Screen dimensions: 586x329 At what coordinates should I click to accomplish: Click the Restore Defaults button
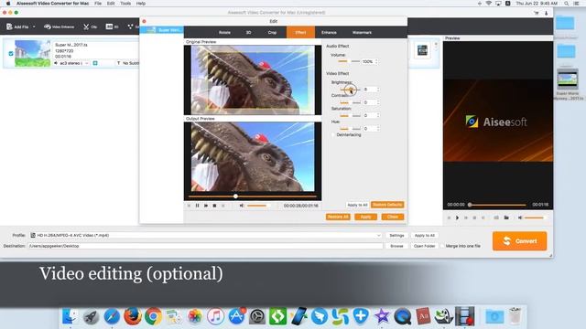click(x=387, y=205)
